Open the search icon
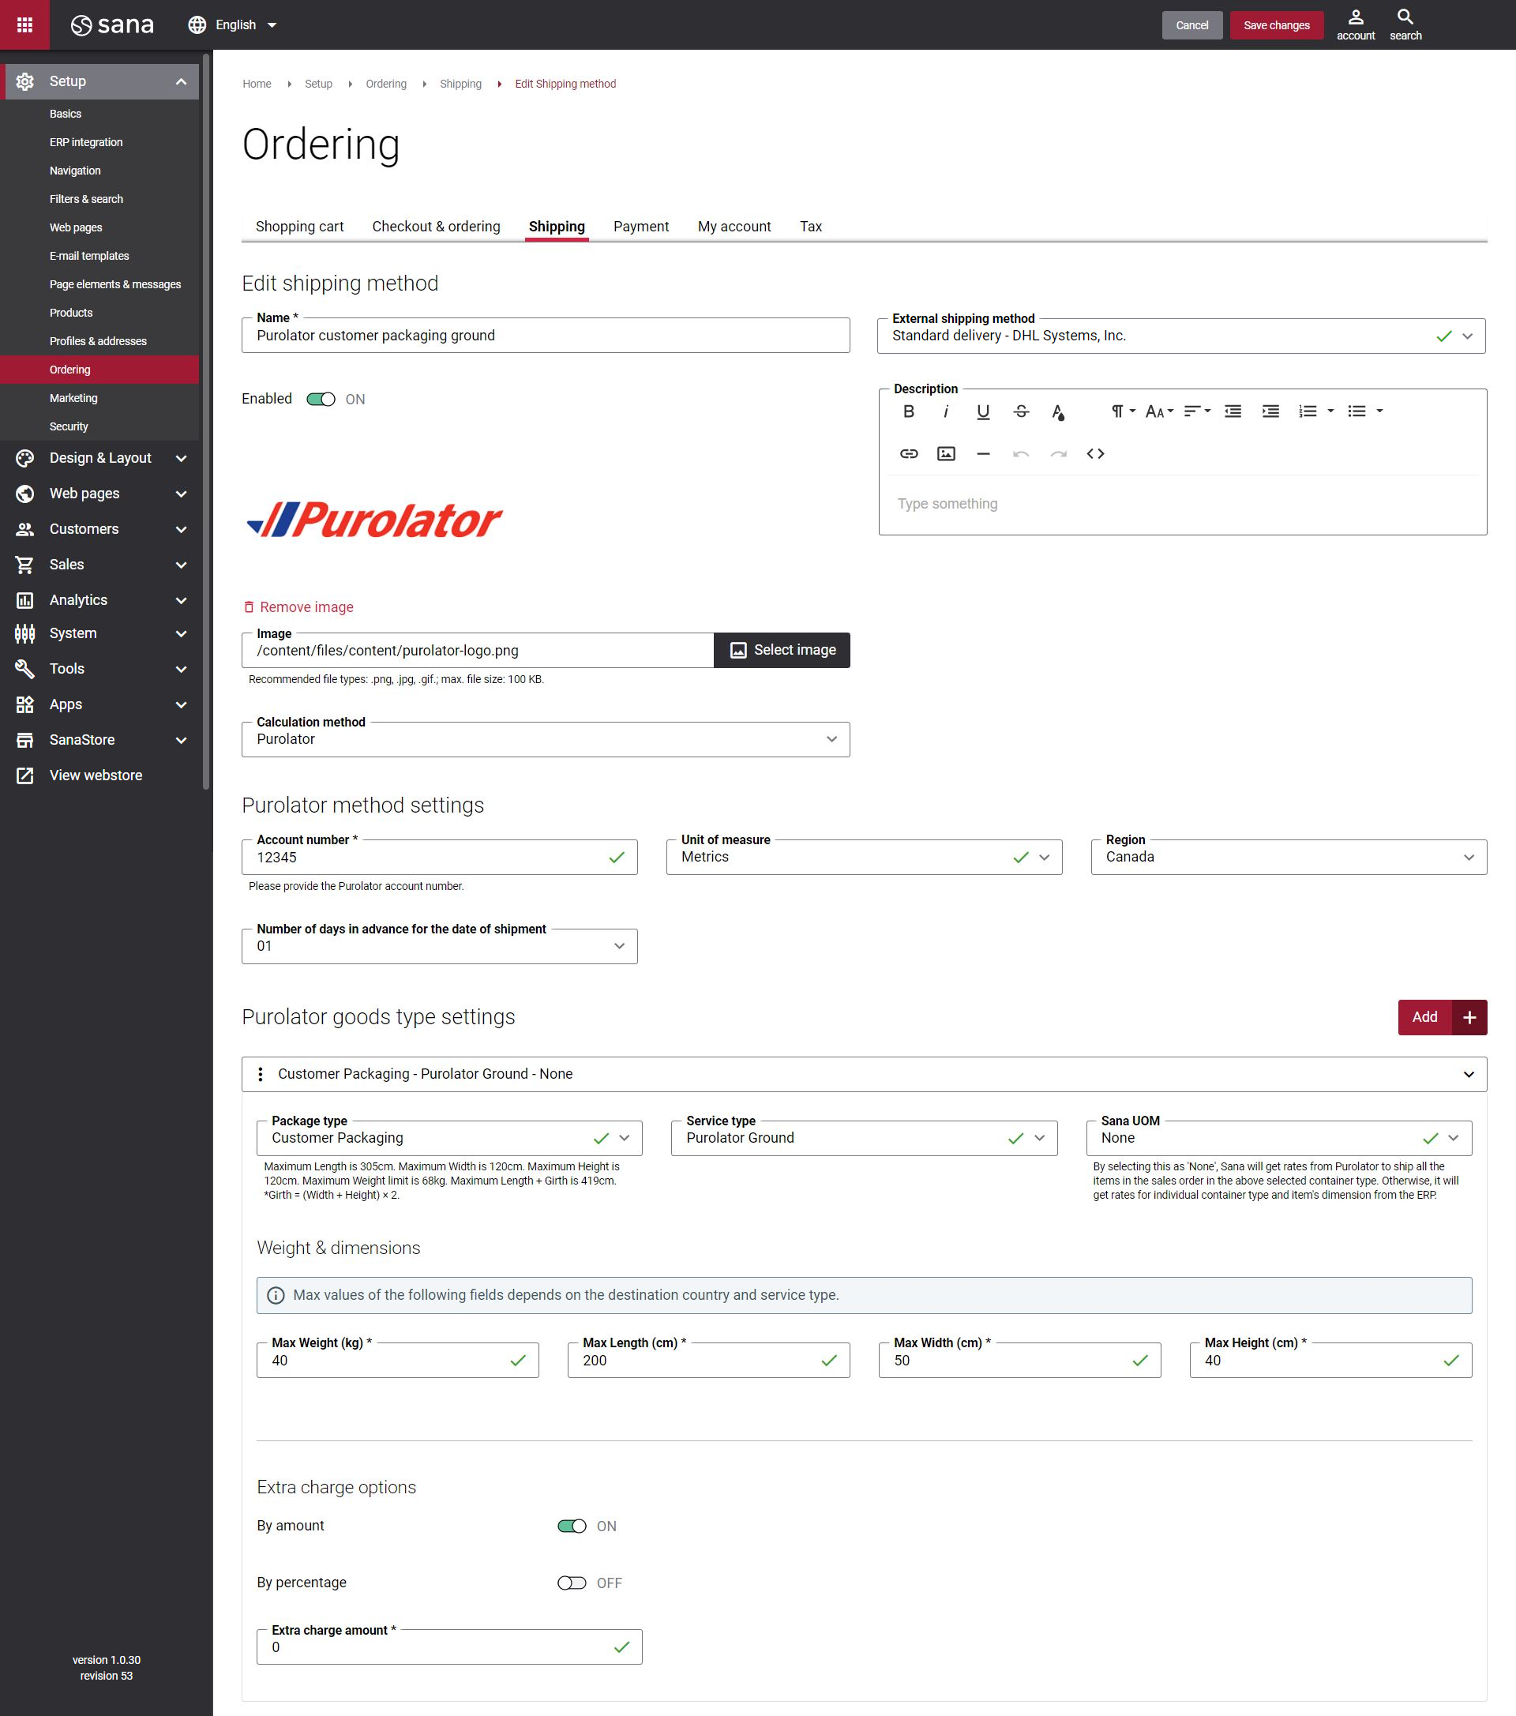 click(x=1405, y=25)
